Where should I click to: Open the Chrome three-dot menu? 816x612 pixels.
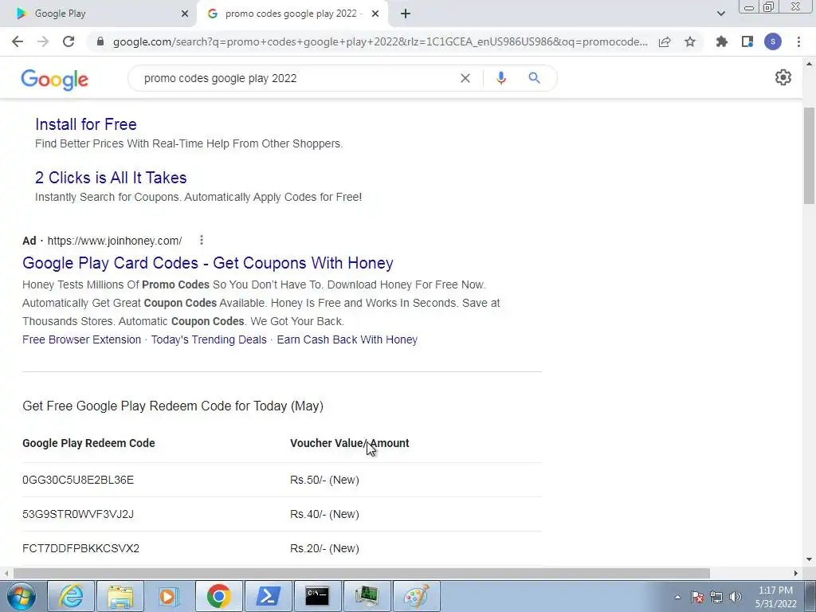click(798, 41)
